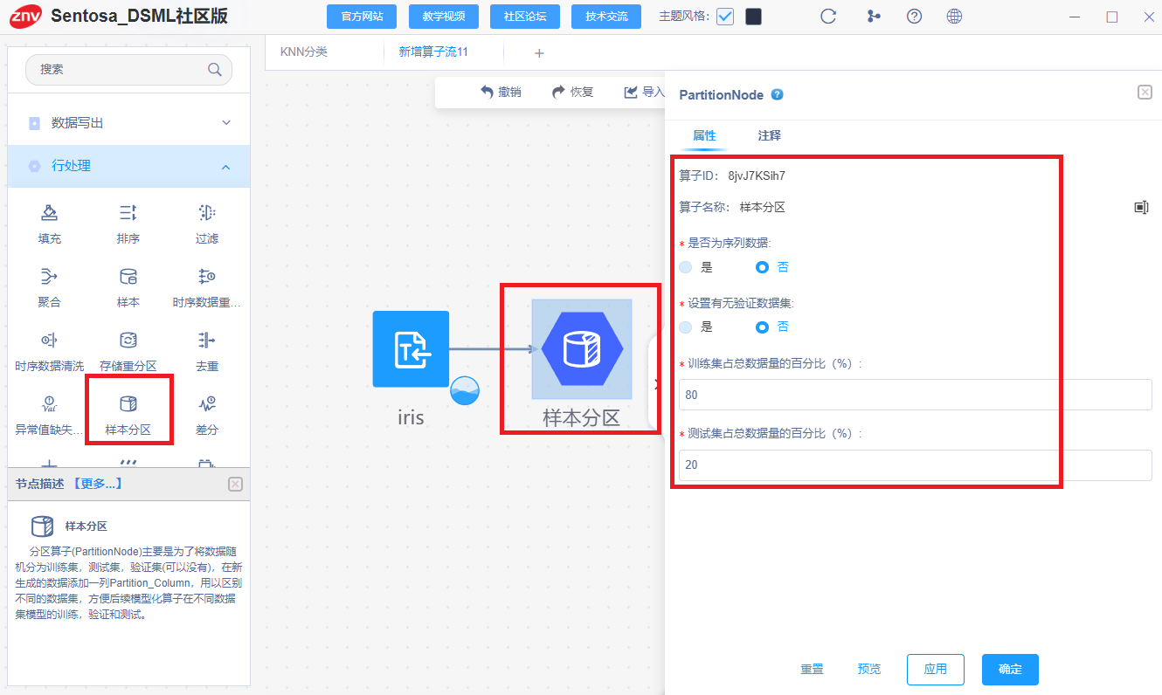
Task: Click the edit icon beside 算子名称
Action: (x=1140, y=207)
